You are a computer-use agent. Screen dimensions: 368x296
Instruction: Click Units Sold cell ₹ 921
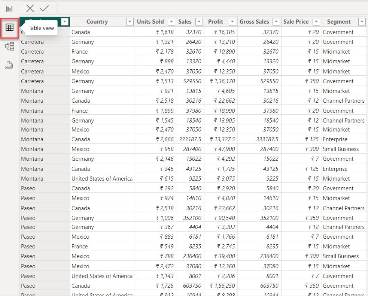tap(167, 91)
